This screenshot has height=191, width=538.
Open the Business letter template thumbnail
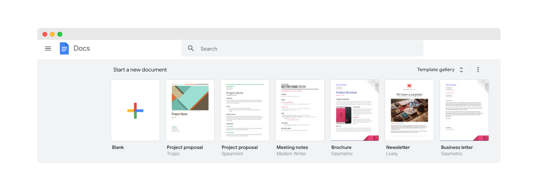point(464,110)
